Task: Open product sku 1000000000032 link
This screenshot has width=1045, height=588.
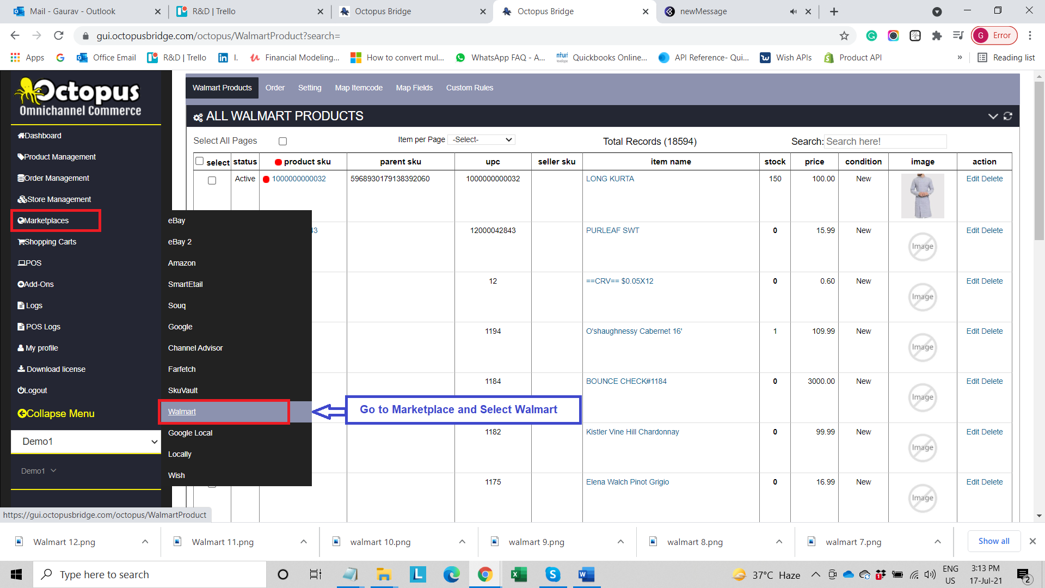Action: click(299, 179)
